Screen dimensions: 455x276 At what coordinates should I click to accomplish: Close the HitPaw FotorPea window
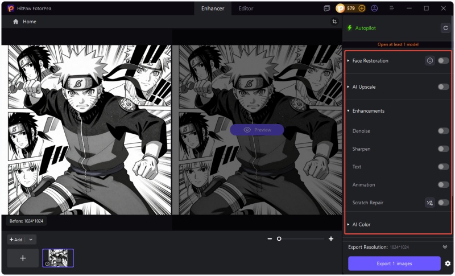point(444,9)
